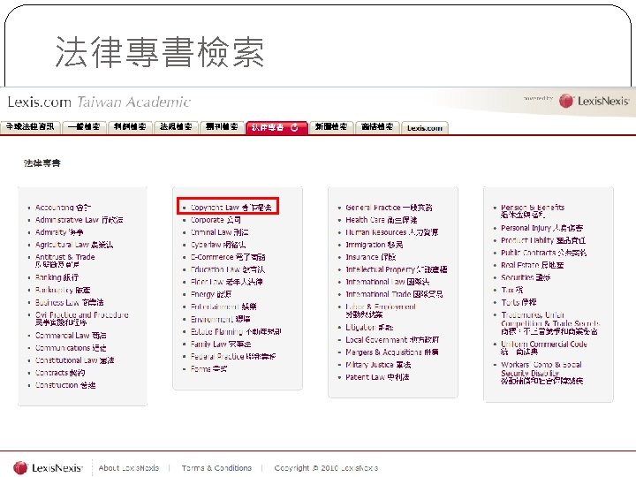
Task: Open the Admiralty 海事 topic
Action: click(59, 232)
